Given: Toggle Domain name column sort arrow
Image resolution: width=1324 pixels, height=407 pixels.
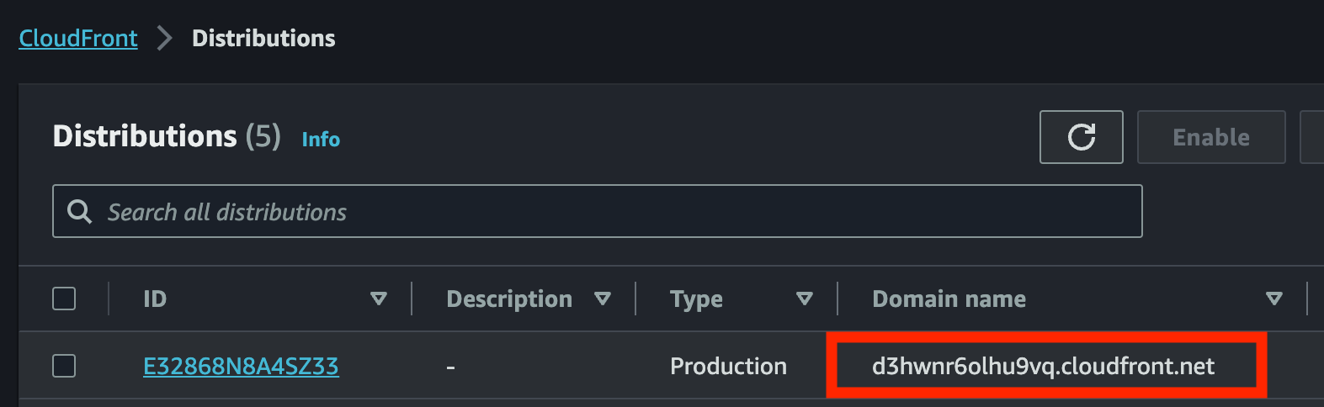Looking at the screenshot, I should (1274, 299).
